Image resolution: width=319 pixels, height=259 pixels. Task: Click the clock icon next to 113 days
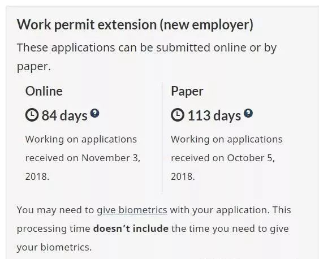(x=178, y=115)
